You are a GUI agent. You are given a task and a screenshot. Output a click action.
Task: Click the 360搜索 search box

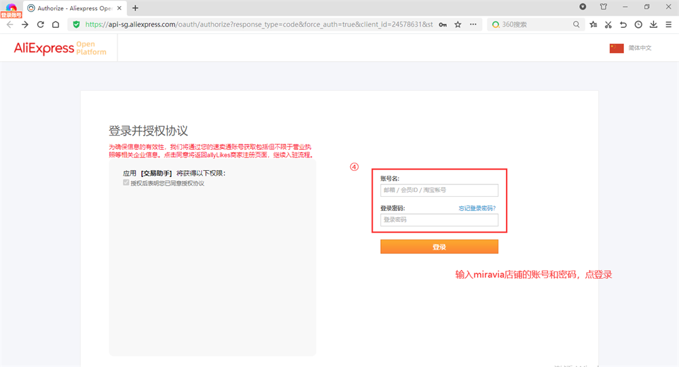click(535, 24)
